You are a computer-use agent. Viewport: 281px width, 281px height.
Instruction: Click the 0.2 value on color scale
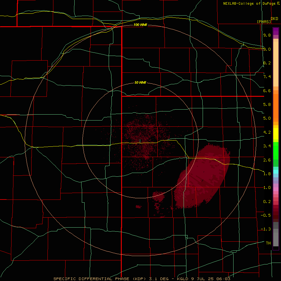click(x=267, y=201)
